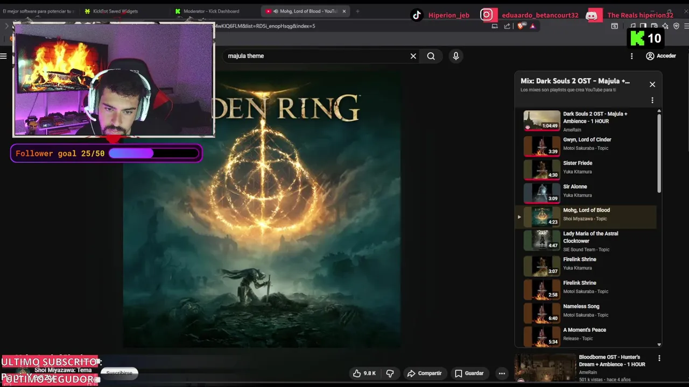Screen dimensions: 689x387
Task: Open more actions ellipsis below the video
Action: 502,373
